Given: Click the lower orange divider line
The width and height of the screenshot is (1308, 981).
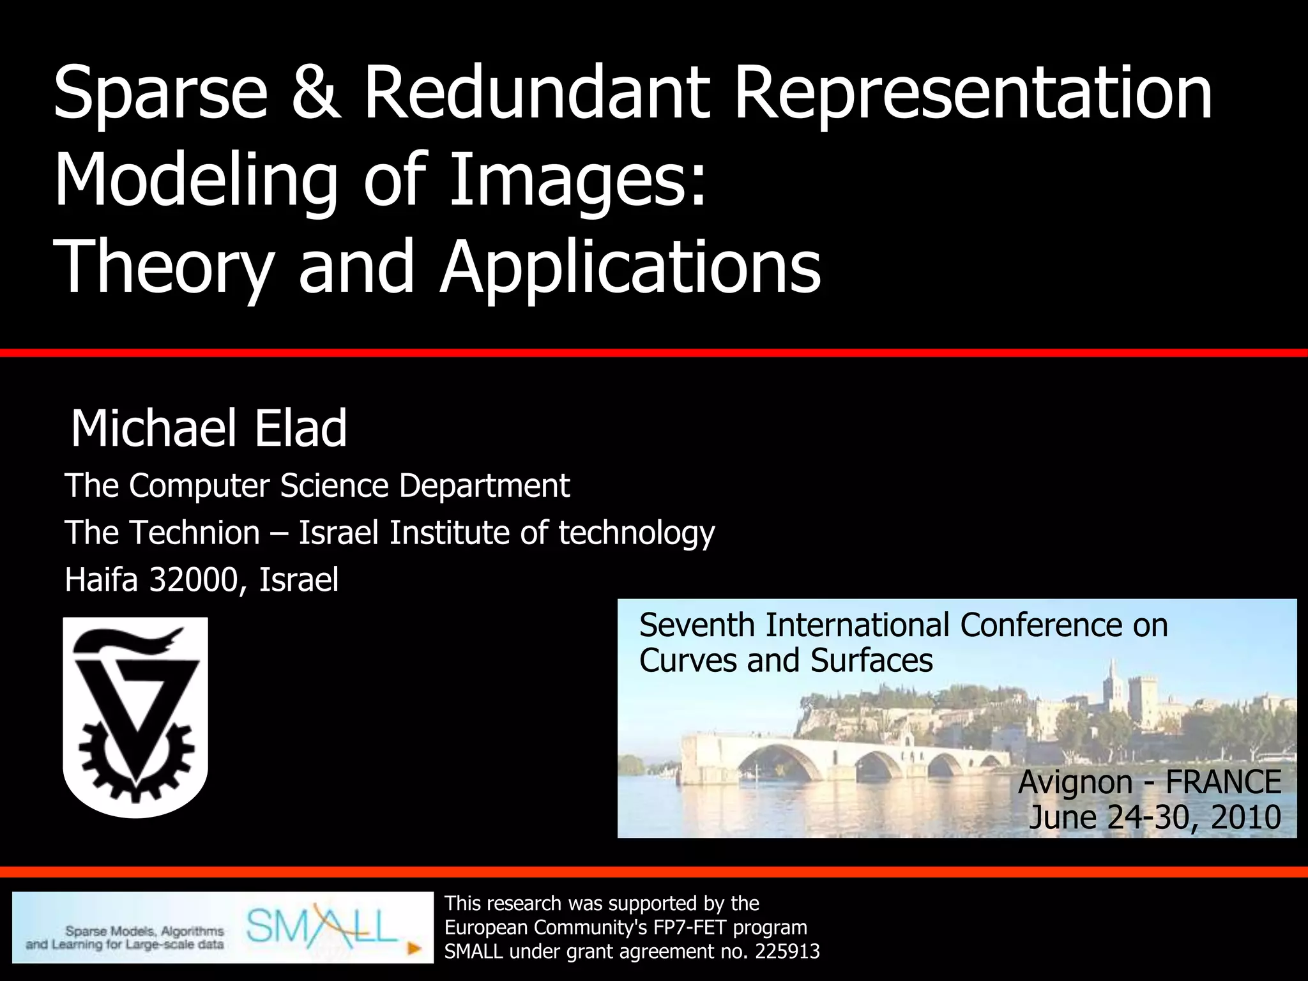Looking at the screenshot, I should [654, 872].
